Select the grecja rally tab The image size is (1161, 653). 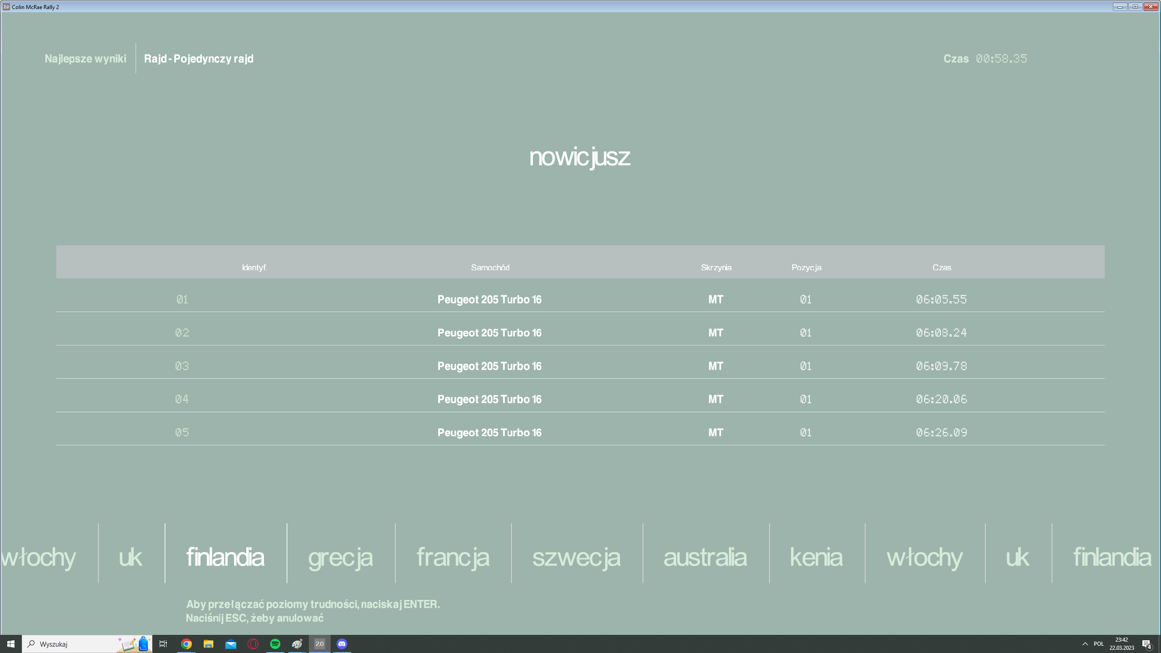341,557
